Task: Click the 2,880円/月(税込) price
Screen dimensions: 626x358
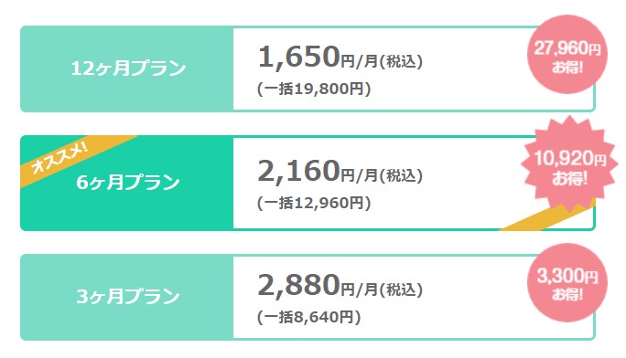Action: click(x=340, y=285)
